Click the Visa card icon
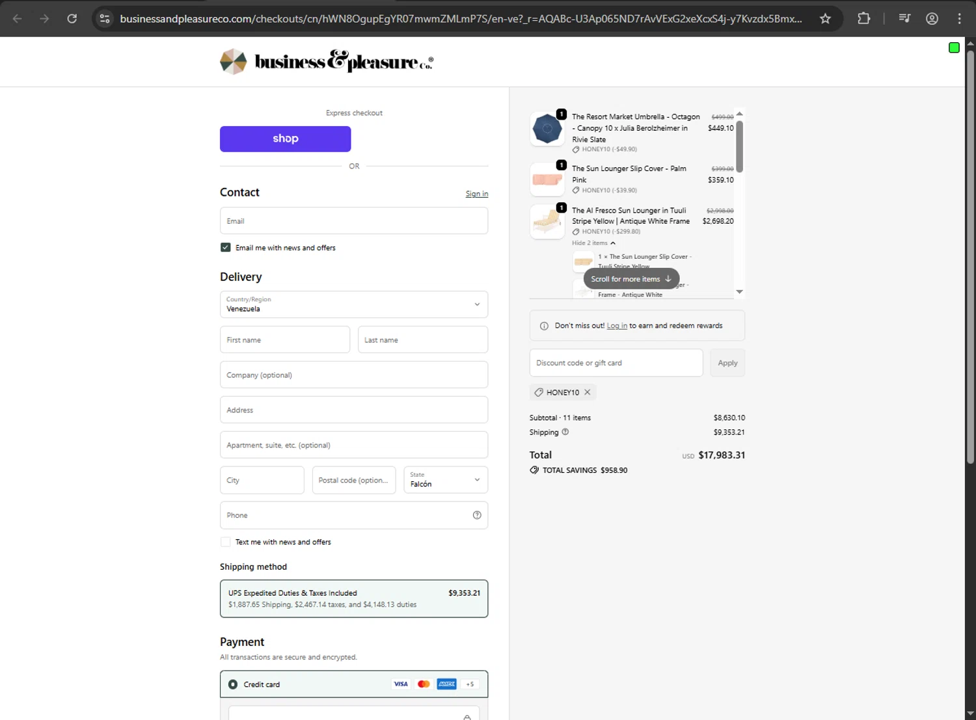Image resolution: width=976 pixels, height=720 pixels. pos(401,684)
